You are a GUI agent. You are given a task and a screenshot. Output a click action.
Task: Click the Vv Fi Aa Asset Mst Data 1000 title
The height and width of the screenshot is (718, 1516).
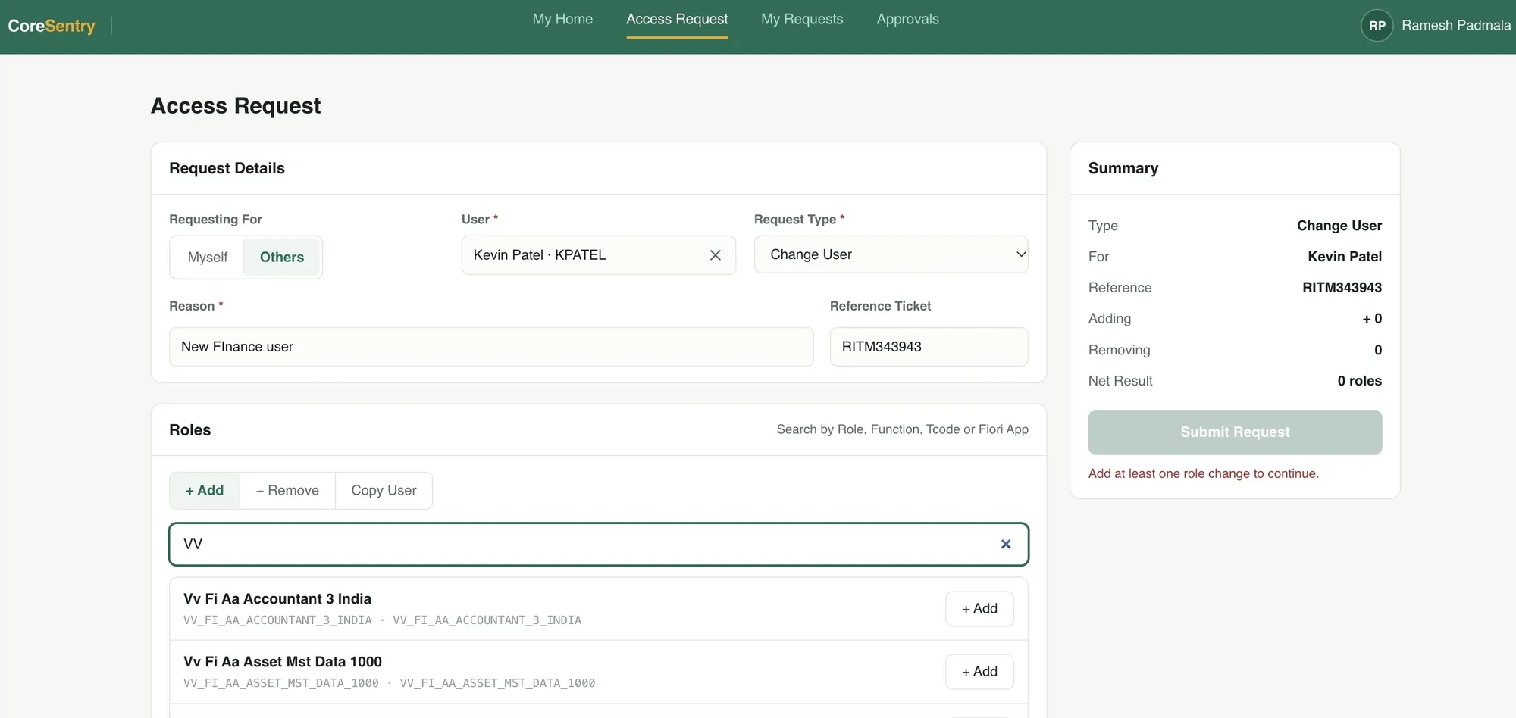(x=283, y=662)
